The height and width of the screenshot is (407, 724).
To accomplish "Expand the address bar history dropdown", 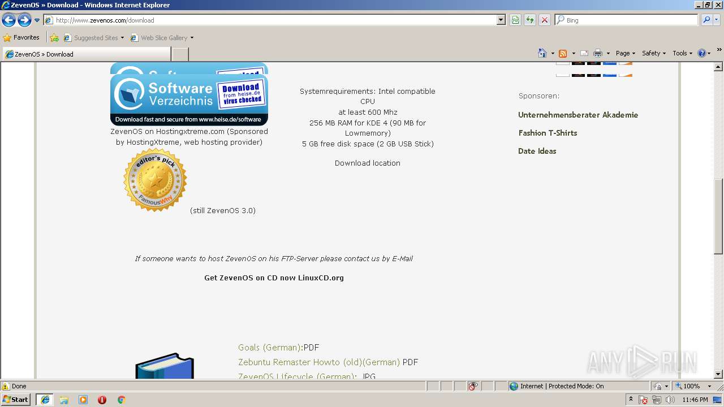I will [x=501, y=20].
